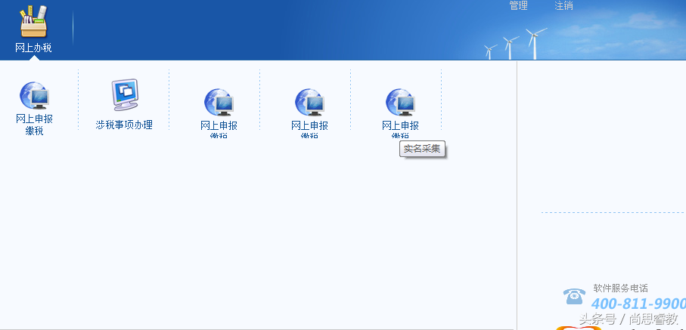Click the 软件服务电话 label
The image size is (686, 330).
[x=620, y=288]
